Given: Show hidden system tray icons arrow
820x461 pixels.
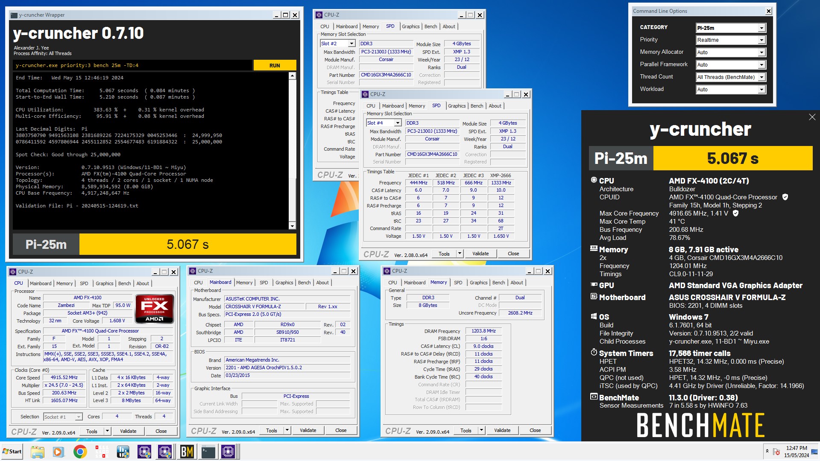Looking at the screenshot, I should 767,451.
